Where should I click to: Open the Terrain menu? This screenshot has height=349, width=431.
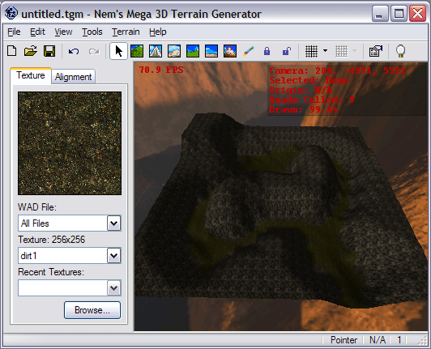[126, 32]
